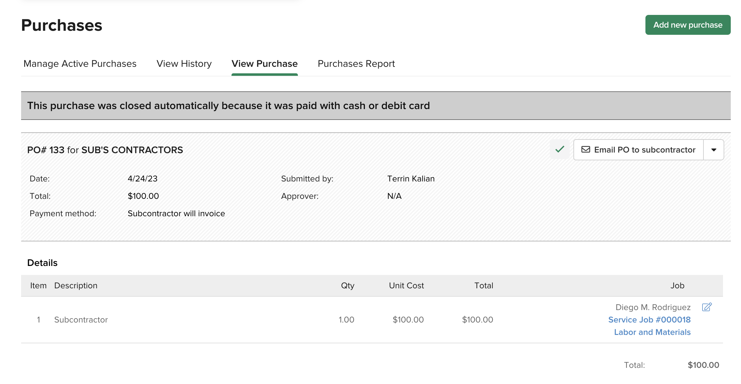Click the Add new purchase button
Screen dimensions: 741x384
(x=688, y=25)
